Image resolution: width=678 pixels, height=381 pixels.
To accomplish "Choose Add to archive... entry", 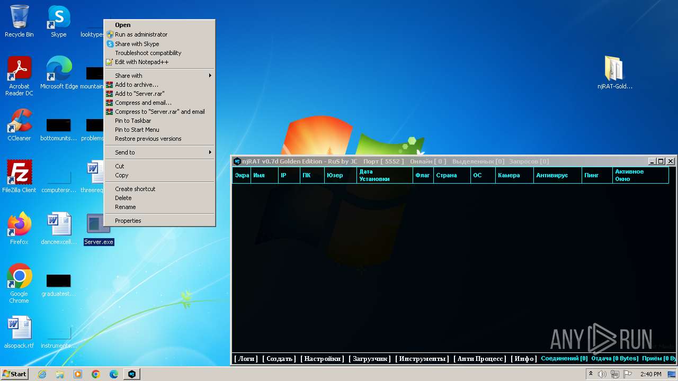I will coord(159,85).
